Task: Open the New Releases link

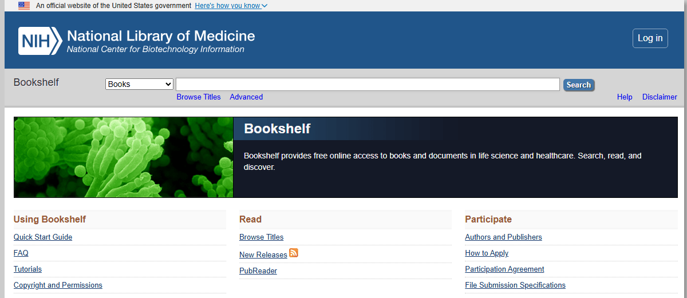Action: click(263, 255)
